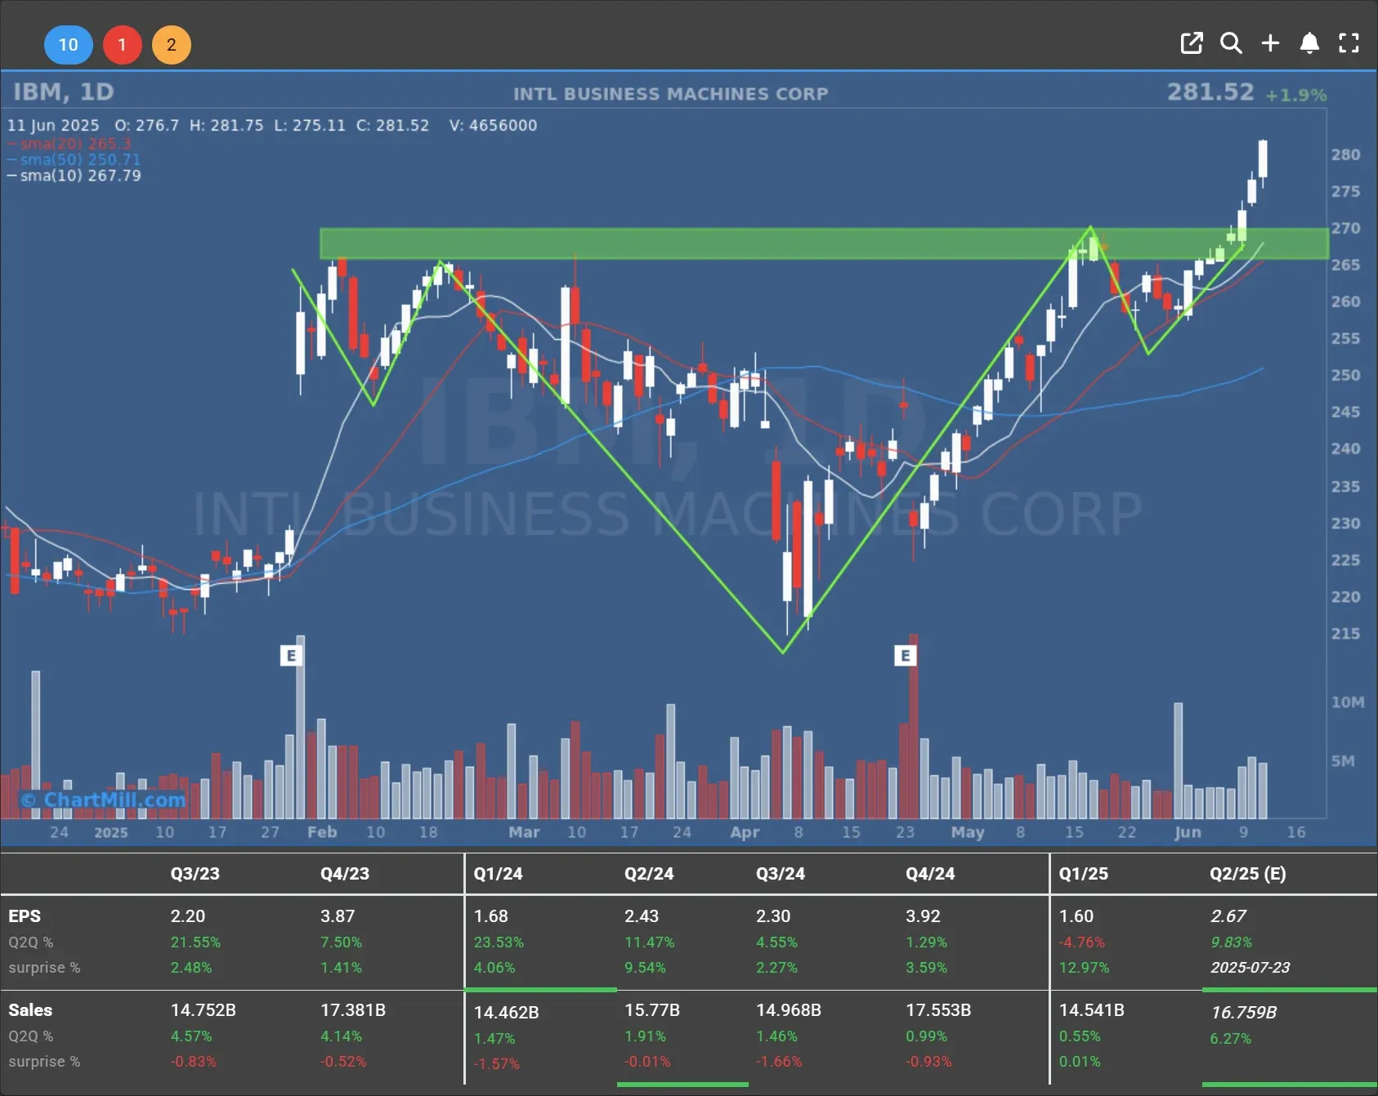
Task: Click the red 1 badge
Action: click(122, 45)
